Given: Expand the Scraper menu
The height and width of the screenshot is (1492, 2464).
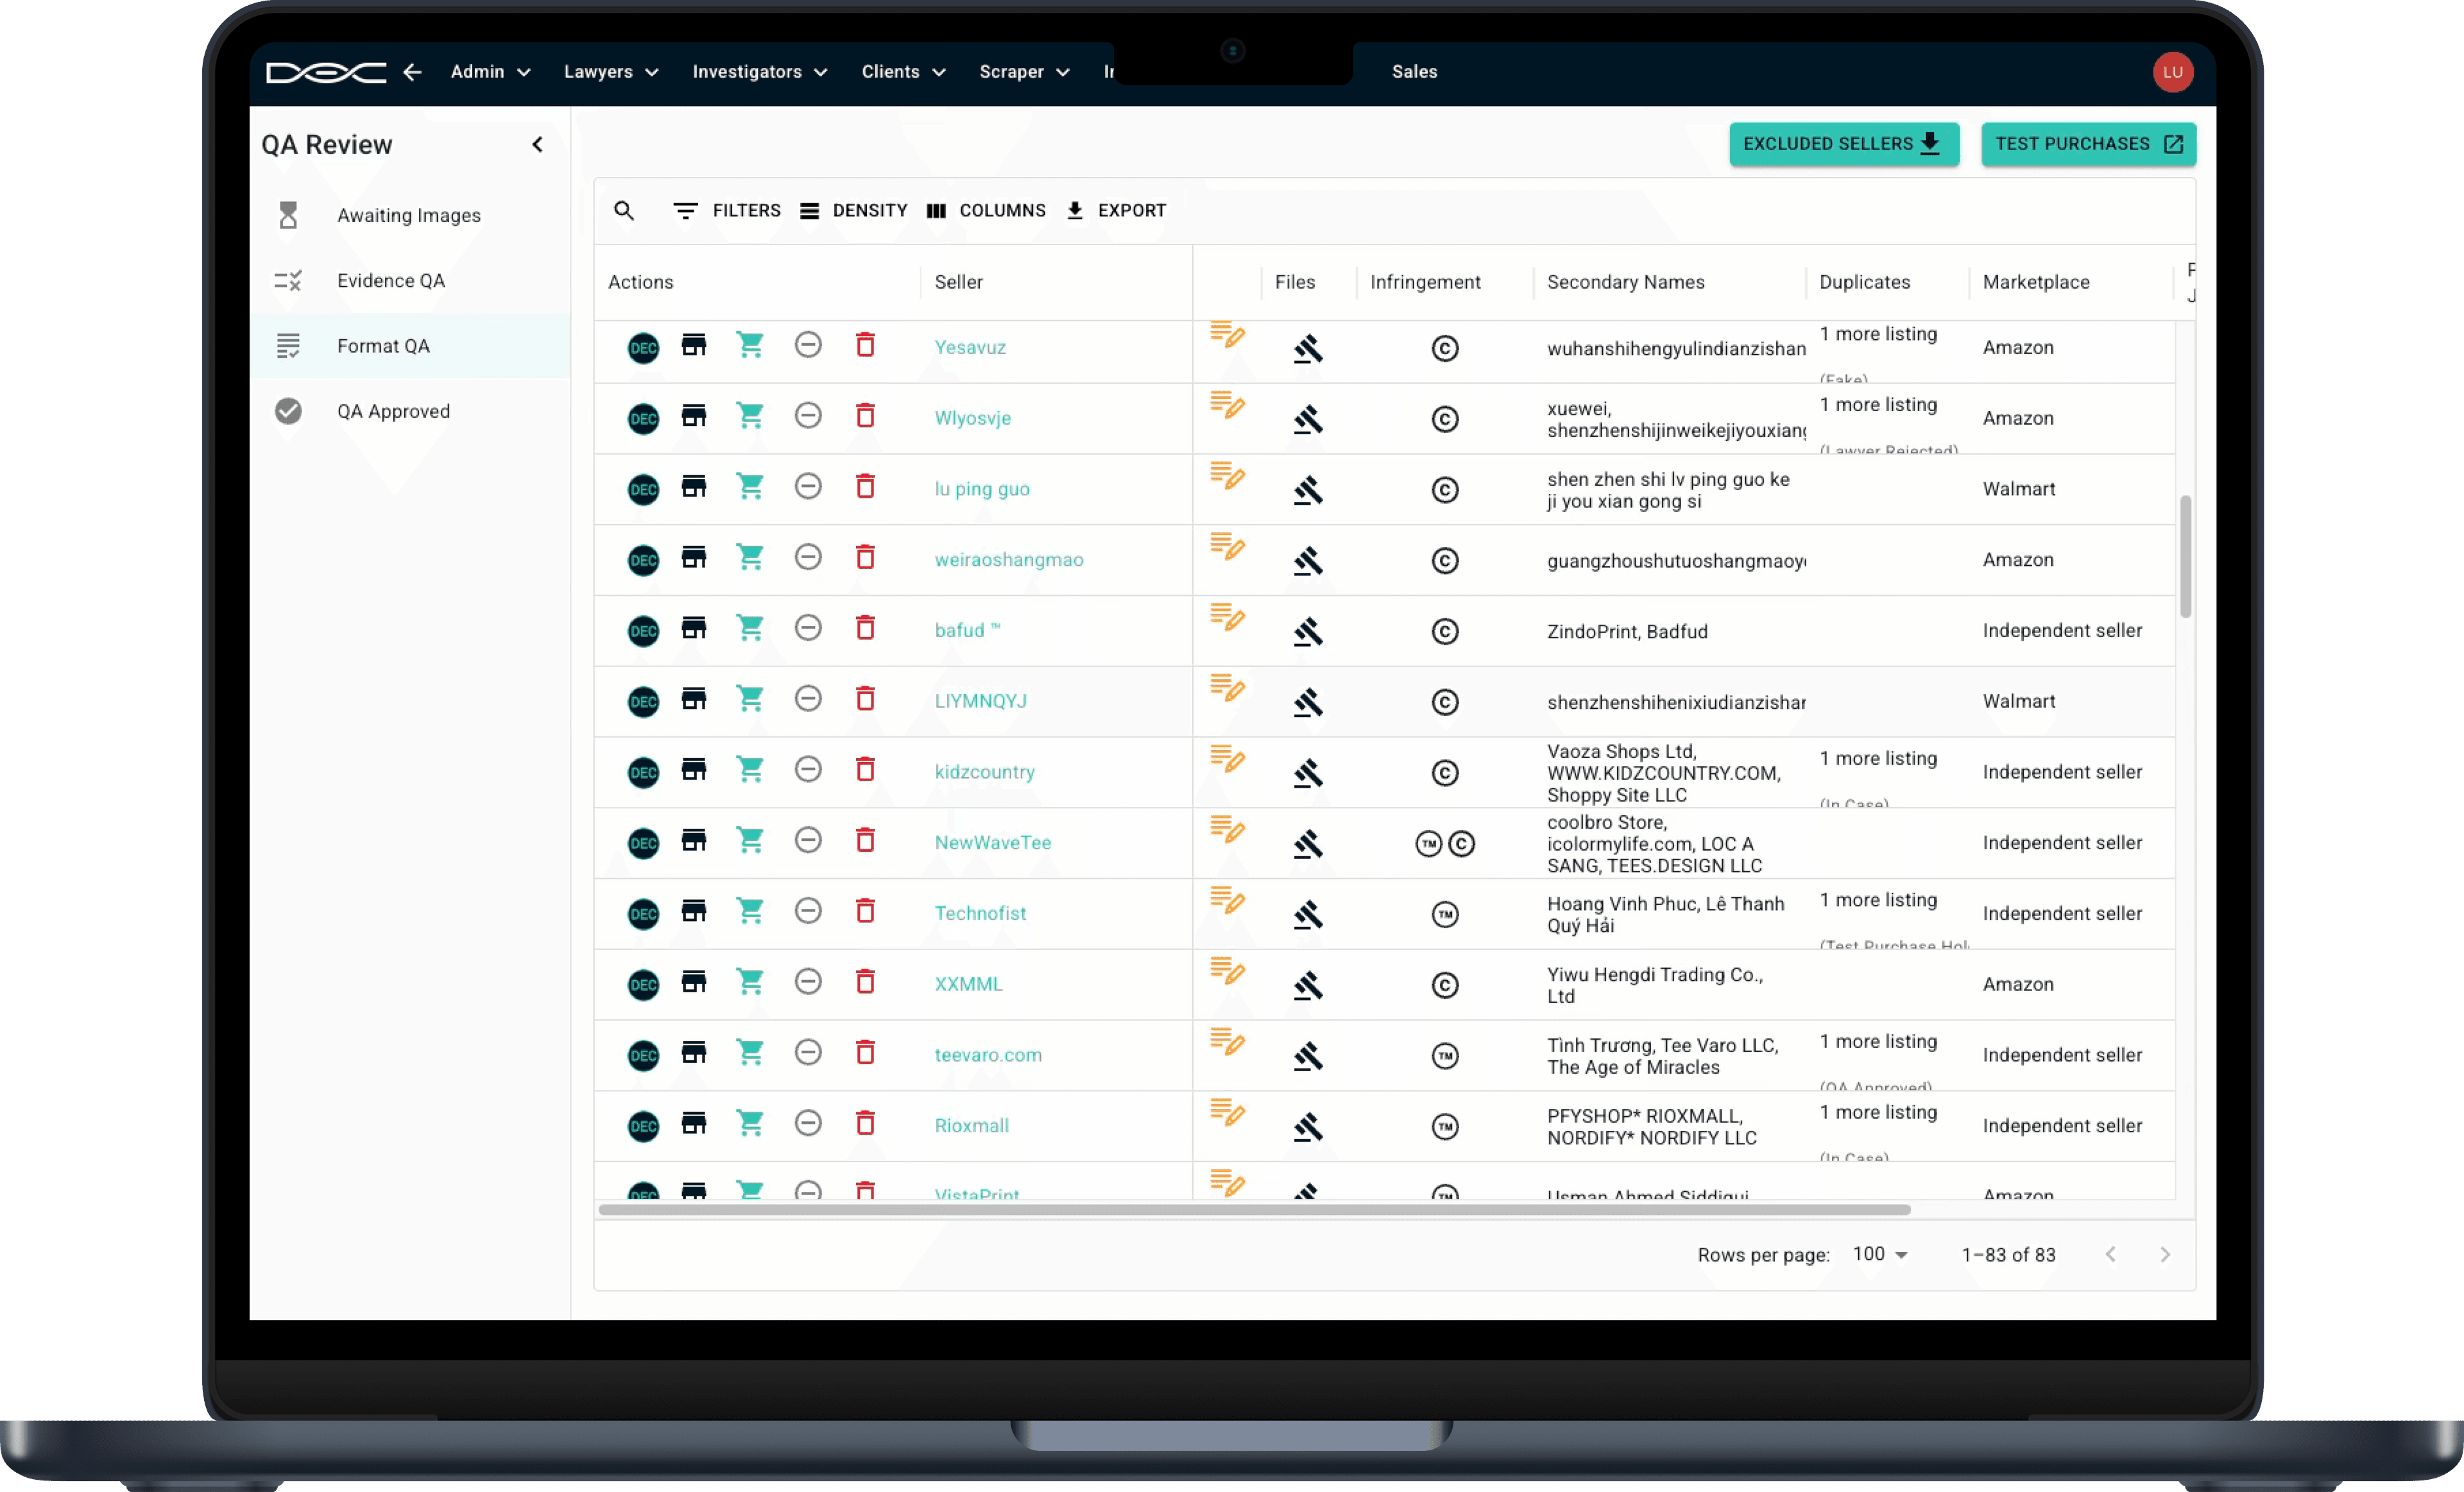Looking at the screenshot, I should pyautogui.click(x=1025, y=72).
